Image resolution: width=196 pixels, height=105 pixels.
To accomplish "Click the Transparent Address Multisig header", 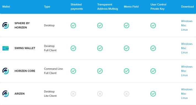I will [x=107, y=7].
